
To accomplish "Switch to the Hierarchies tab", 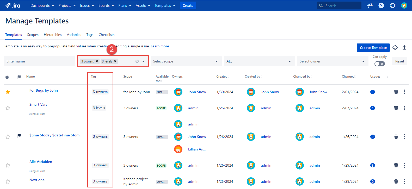I will click(x=53, y=35).
